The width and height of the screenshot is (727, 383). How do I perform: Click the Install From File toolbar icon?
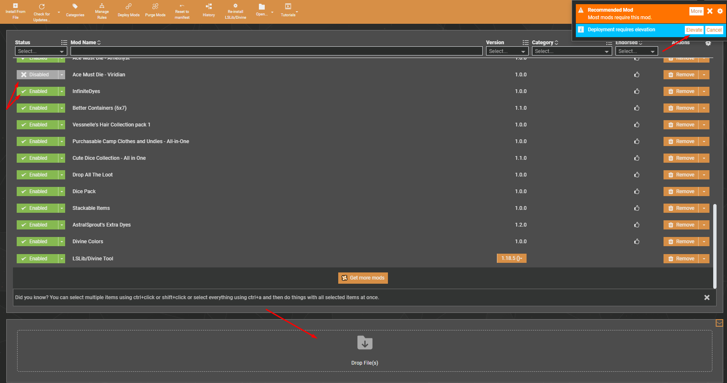pyautogui.click(x=15, y=6)
